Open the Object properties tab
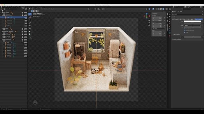This screenshot has height=114, width=204. click(170, 26)
